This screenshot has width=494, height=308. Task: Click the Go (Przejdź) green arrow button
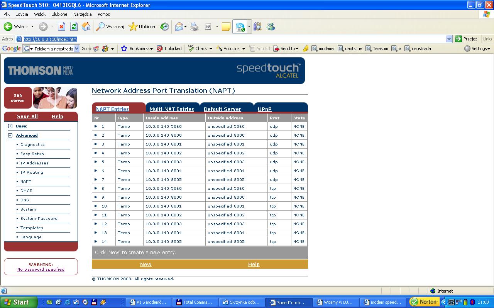(458, 39)
